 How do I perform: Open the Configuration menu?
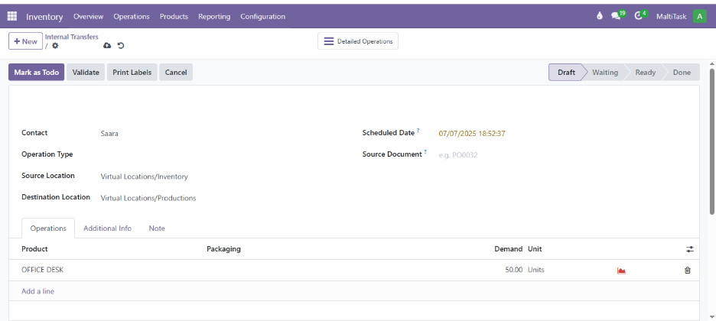pyautogui.click(x=262, y=16)
